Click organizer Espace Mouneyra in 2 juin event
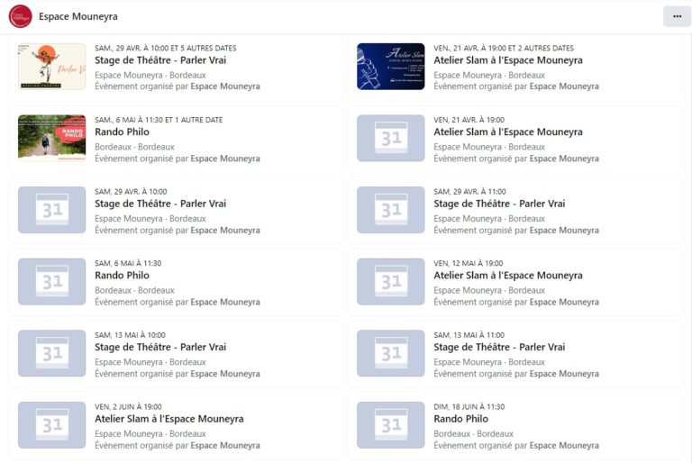 tap(225, 445)
